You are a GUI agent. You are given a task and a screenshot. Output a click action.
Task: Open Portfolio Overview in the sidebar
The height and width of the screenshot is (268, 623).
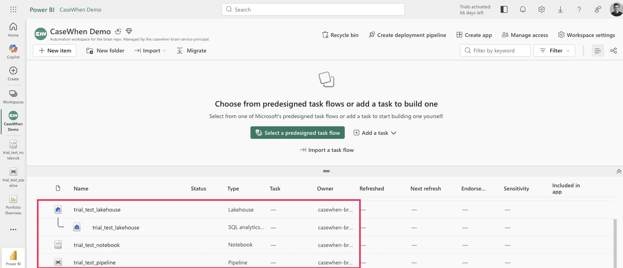pos(13,205)
